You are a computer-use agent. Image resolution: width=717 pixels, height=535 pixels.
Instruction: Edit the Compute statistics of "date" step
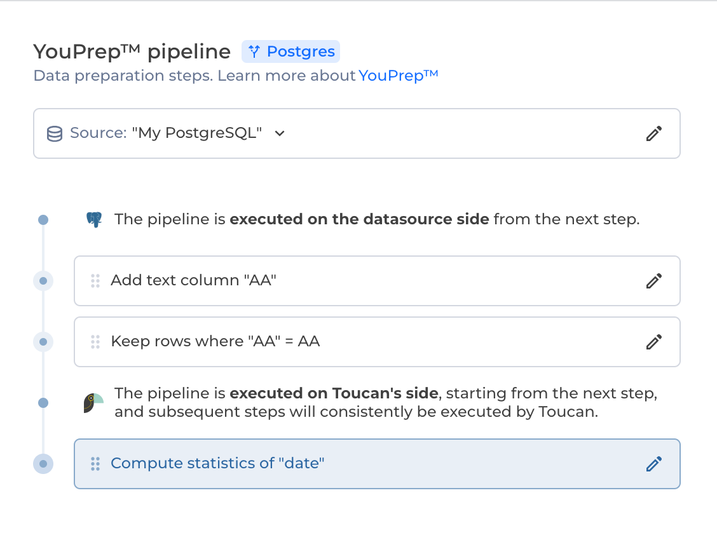click(x=653, y=464)
